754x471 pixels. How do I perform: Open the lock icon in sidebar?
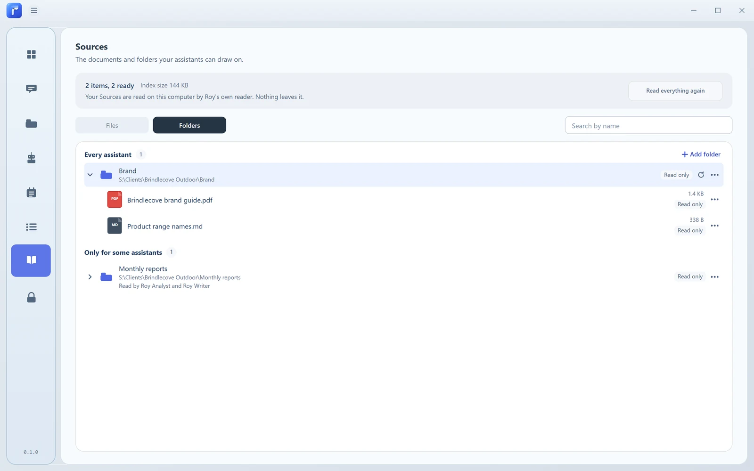tap(31, 297)
